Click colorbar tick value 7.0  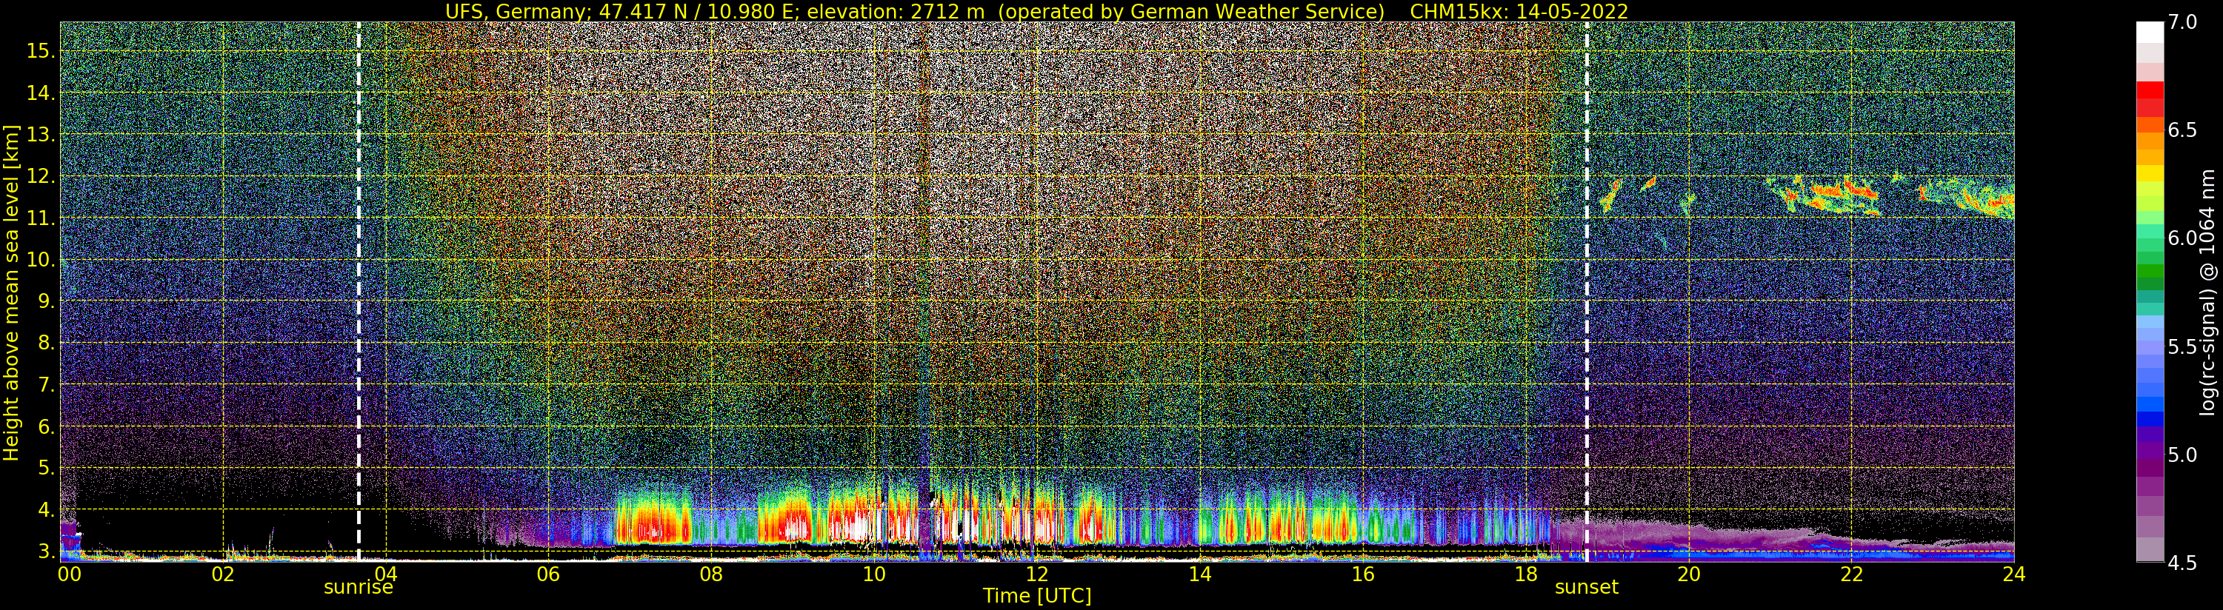pos(2183,22)
